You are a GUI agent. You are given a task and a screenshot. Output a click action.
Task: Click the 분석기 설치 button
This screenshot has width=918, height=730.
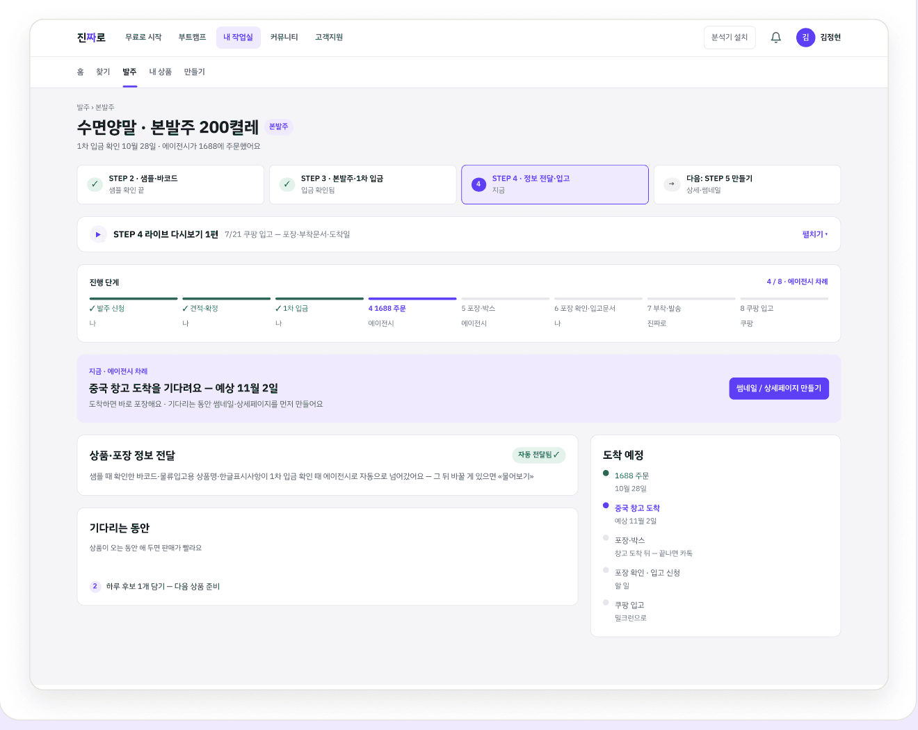click(x=730, y=38)
